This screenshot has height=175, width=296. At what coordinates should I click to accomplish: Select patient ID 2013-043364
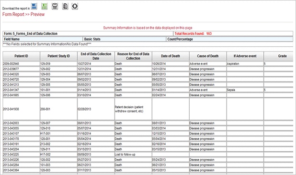click(11, 170)
